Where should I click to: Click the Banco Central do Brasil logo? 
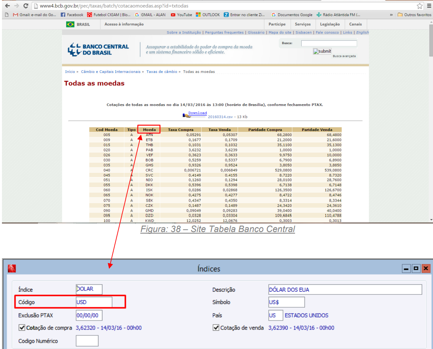(x=98, y=50)
